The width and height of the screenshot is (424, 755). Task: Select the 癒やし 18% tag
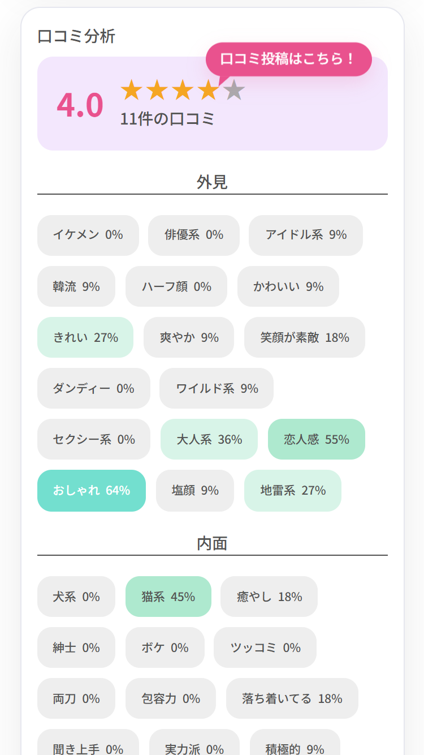point(269,596)
